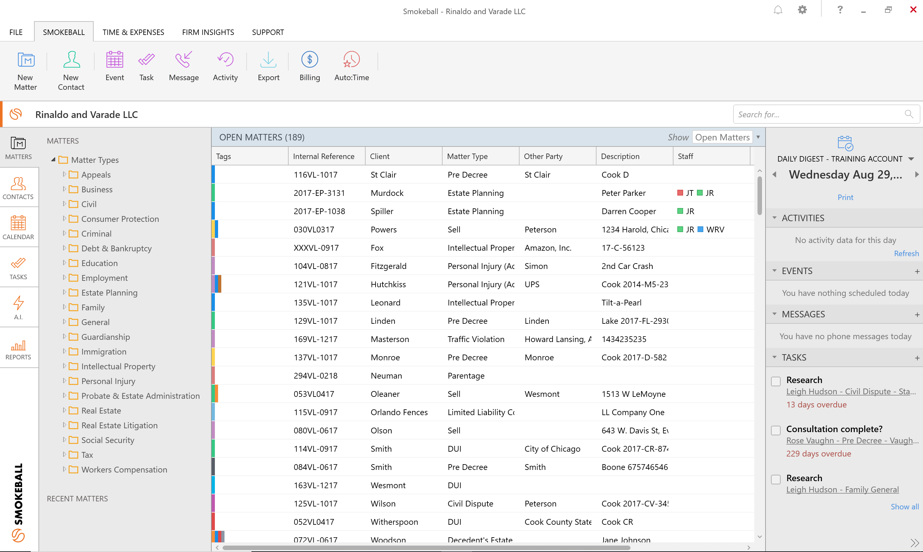The image size is (923, 552).
Task: Click into the Search for field
Action: point(818,114)
